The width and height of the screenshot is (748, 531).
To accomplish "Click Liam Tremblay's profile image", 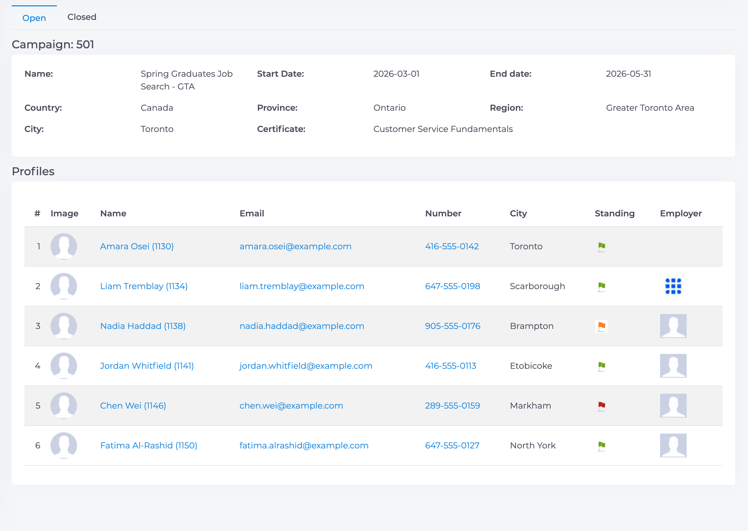I will coord(64,286).
